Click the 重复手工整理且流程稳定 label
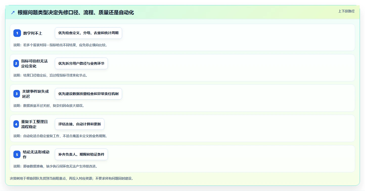The image size is (365, 191). coord(35,124)
